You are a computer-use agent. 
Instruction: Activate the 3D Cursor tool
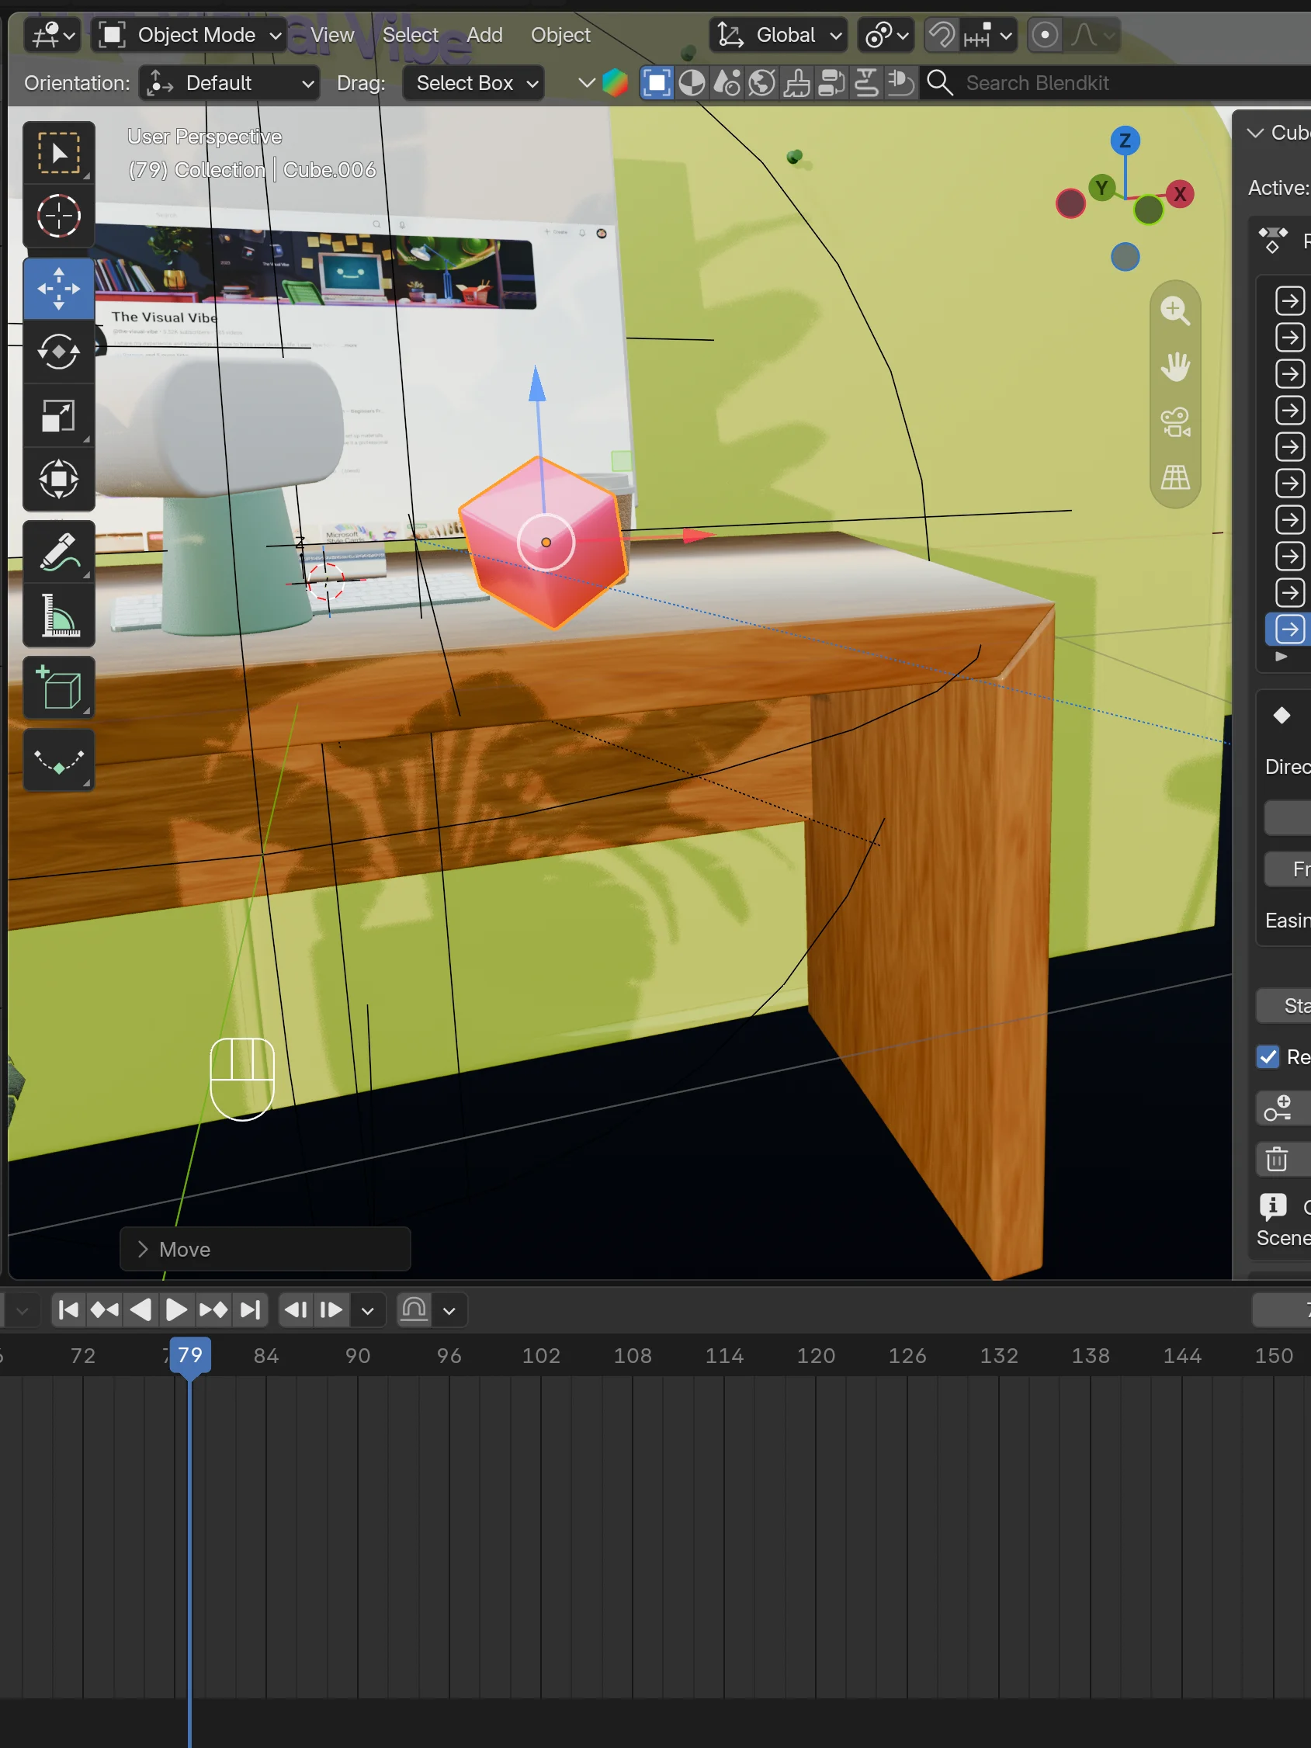[58, 216]
